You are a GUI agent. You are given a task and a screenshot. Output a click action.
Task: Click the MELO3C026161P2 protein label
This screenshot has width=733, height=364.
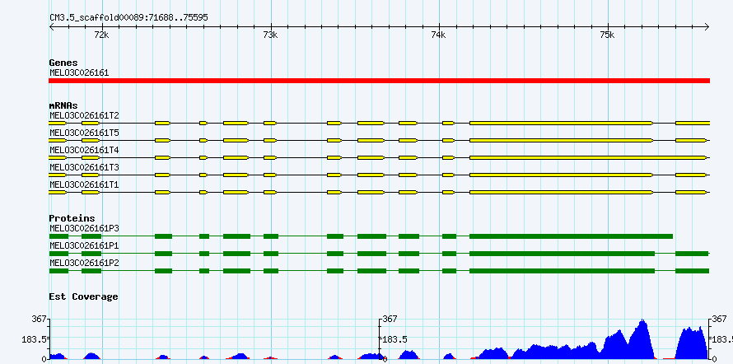[84, 263]
